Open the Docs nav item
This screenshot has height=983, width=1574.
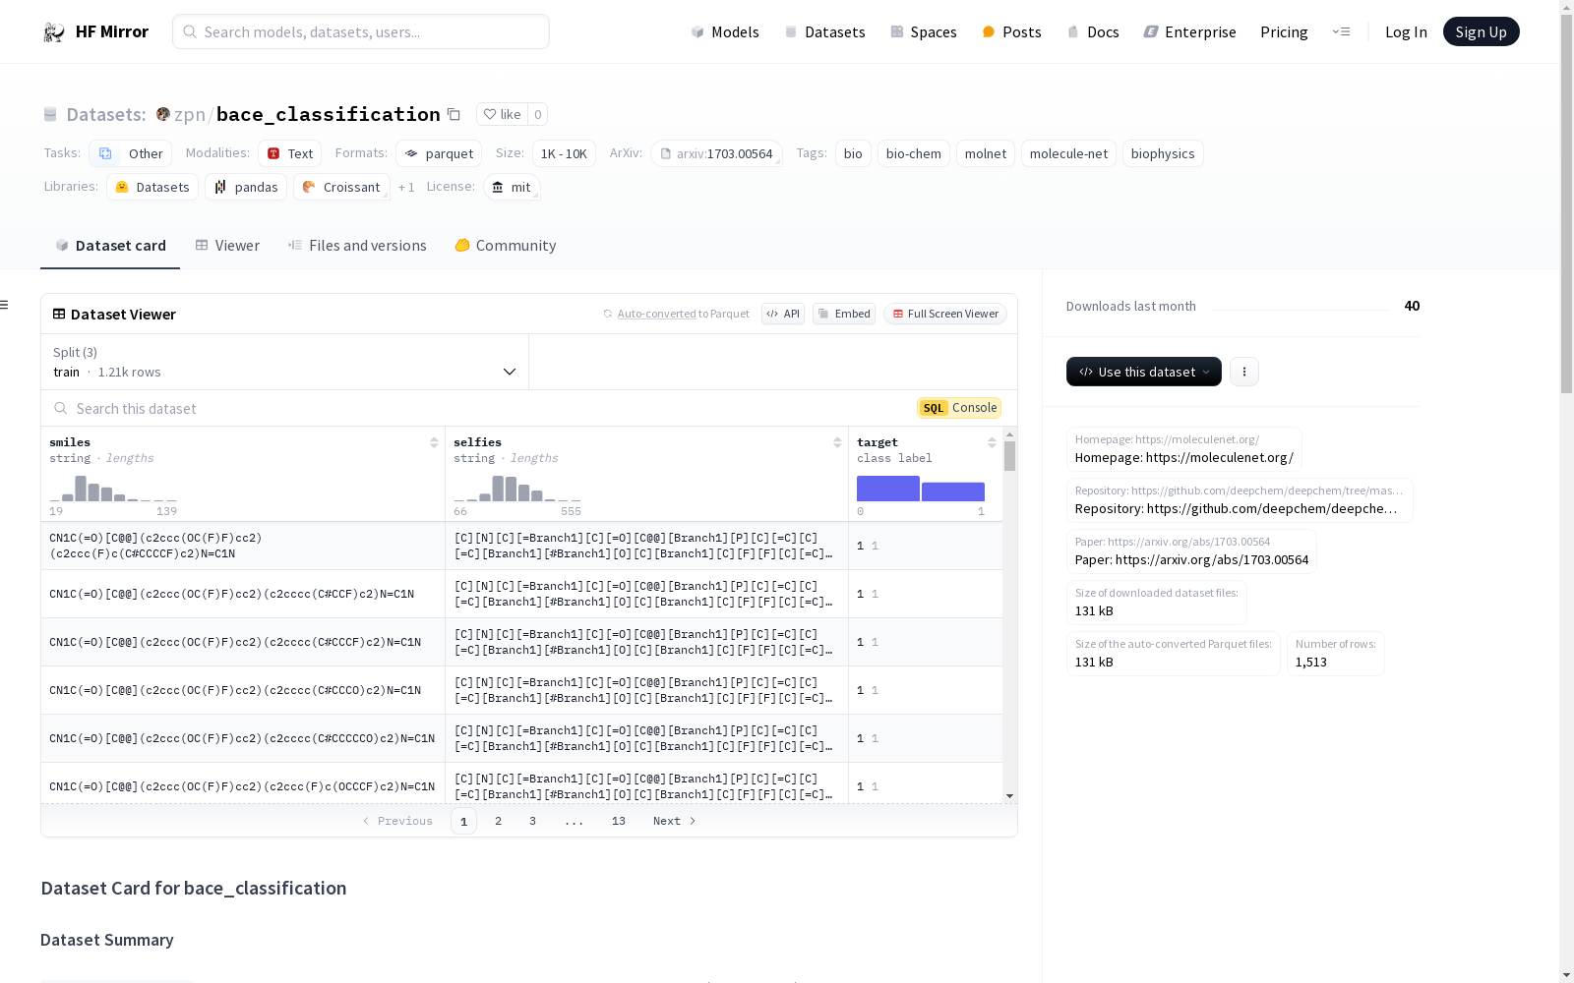coord(1093,32)
